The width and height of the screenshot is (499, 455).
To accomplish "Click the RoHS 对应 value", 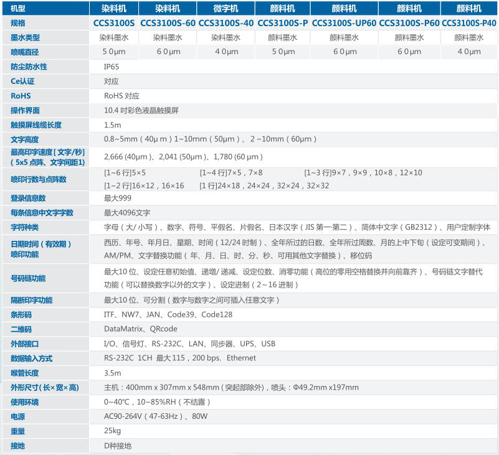I will (x=121, y=96).
